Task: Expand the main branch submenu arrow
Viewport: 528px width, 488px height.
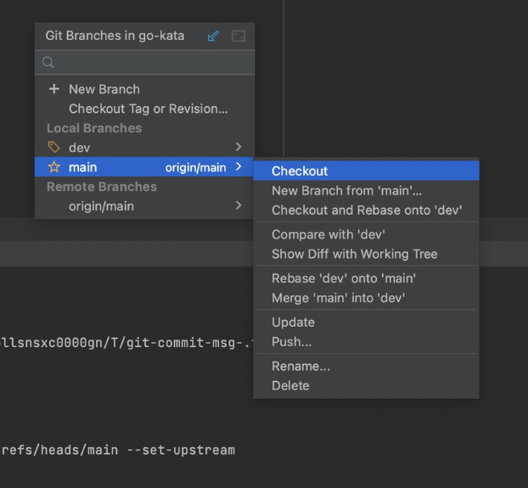Action: 239,167
